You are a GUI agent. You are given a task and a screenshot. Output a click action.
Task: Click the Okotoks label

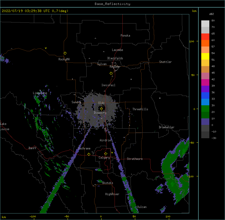pos(108,183)
